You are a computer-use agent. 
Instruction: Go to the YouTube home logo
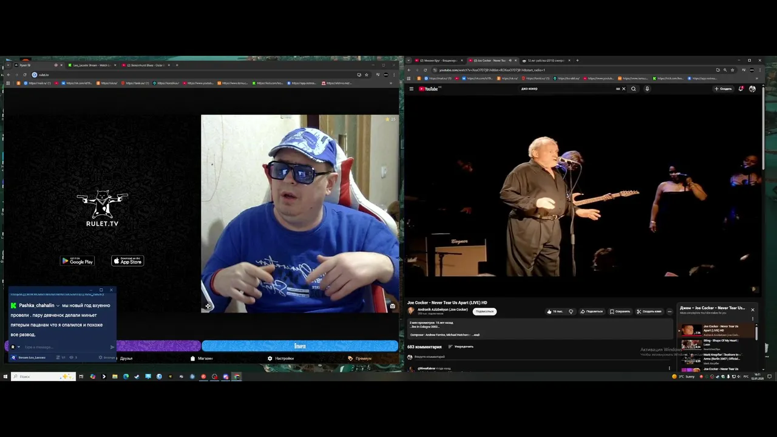coord(429,89)
